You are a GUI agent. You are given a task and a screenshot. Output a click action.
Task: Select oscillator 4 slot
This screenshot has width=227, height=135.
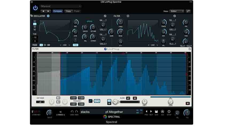pos(35,30)
